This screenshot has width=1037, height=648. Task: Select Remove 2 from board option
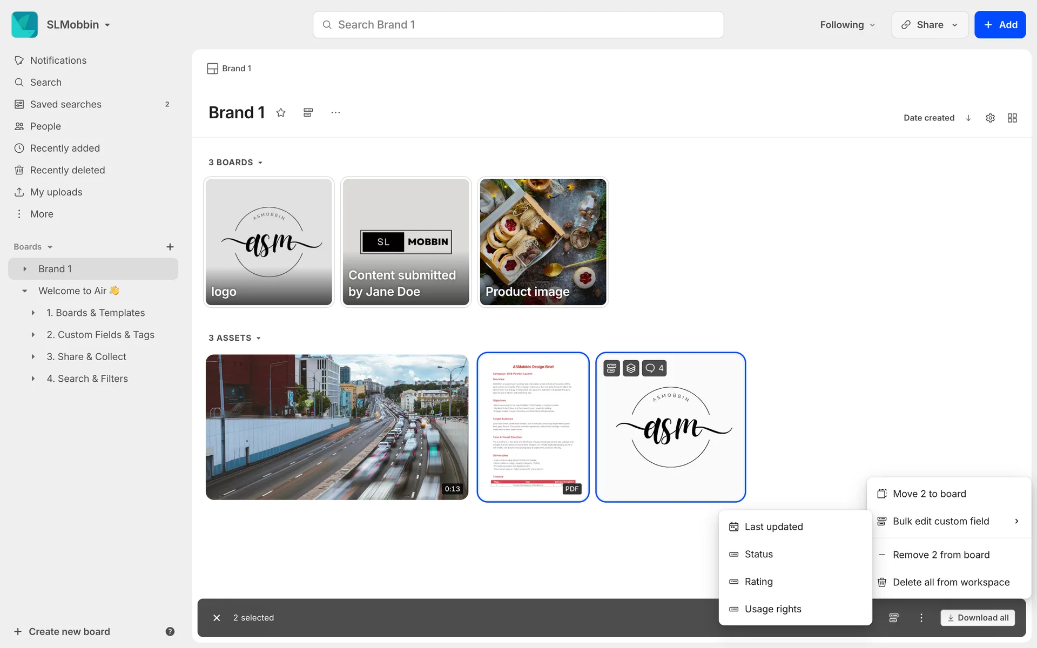pyautogui.click(x=941, y=555)
